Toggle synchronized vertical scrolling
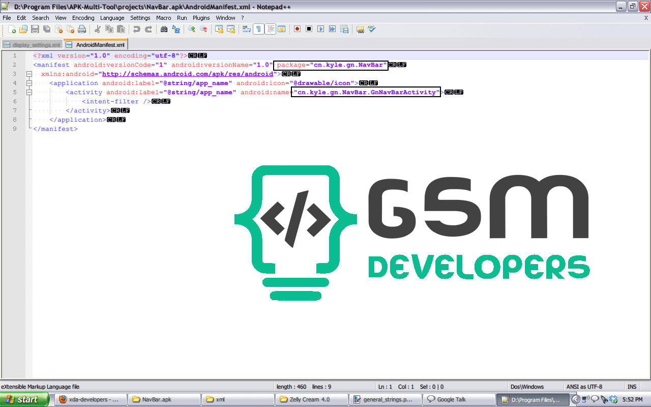 219,29
